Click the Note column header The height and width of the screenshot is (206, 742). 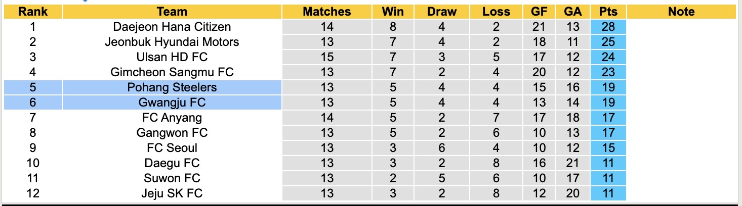coord(681,12)
